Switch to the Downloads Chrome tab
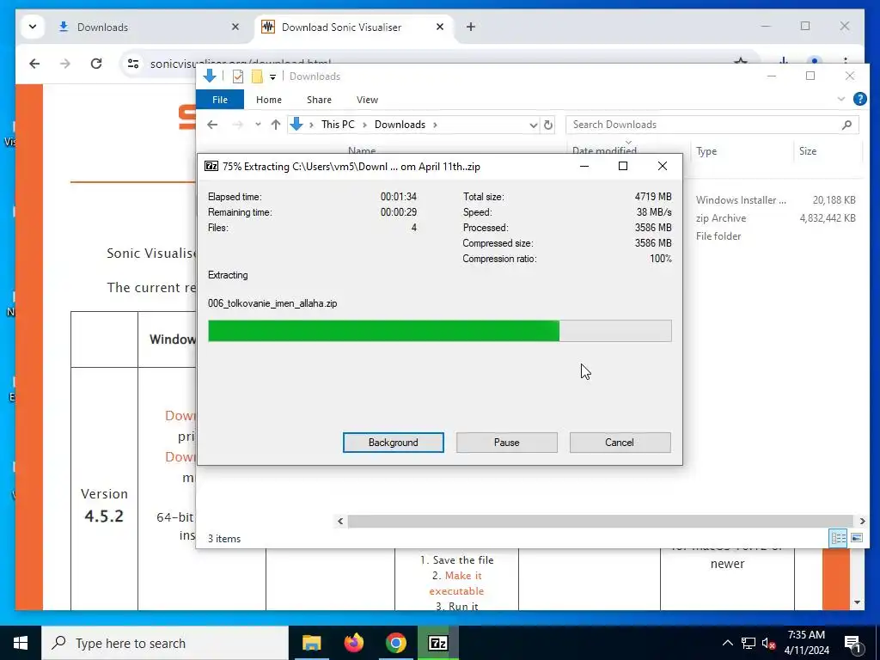This screenshot has height=660, width=880. (149, 27)
